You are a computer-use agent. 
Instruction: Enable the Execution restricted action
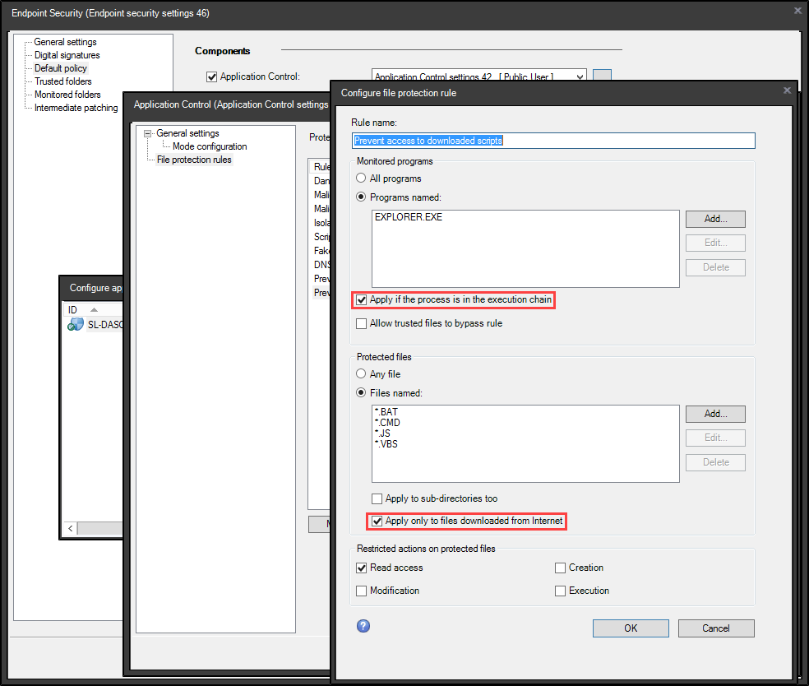[x=561, y=591]
